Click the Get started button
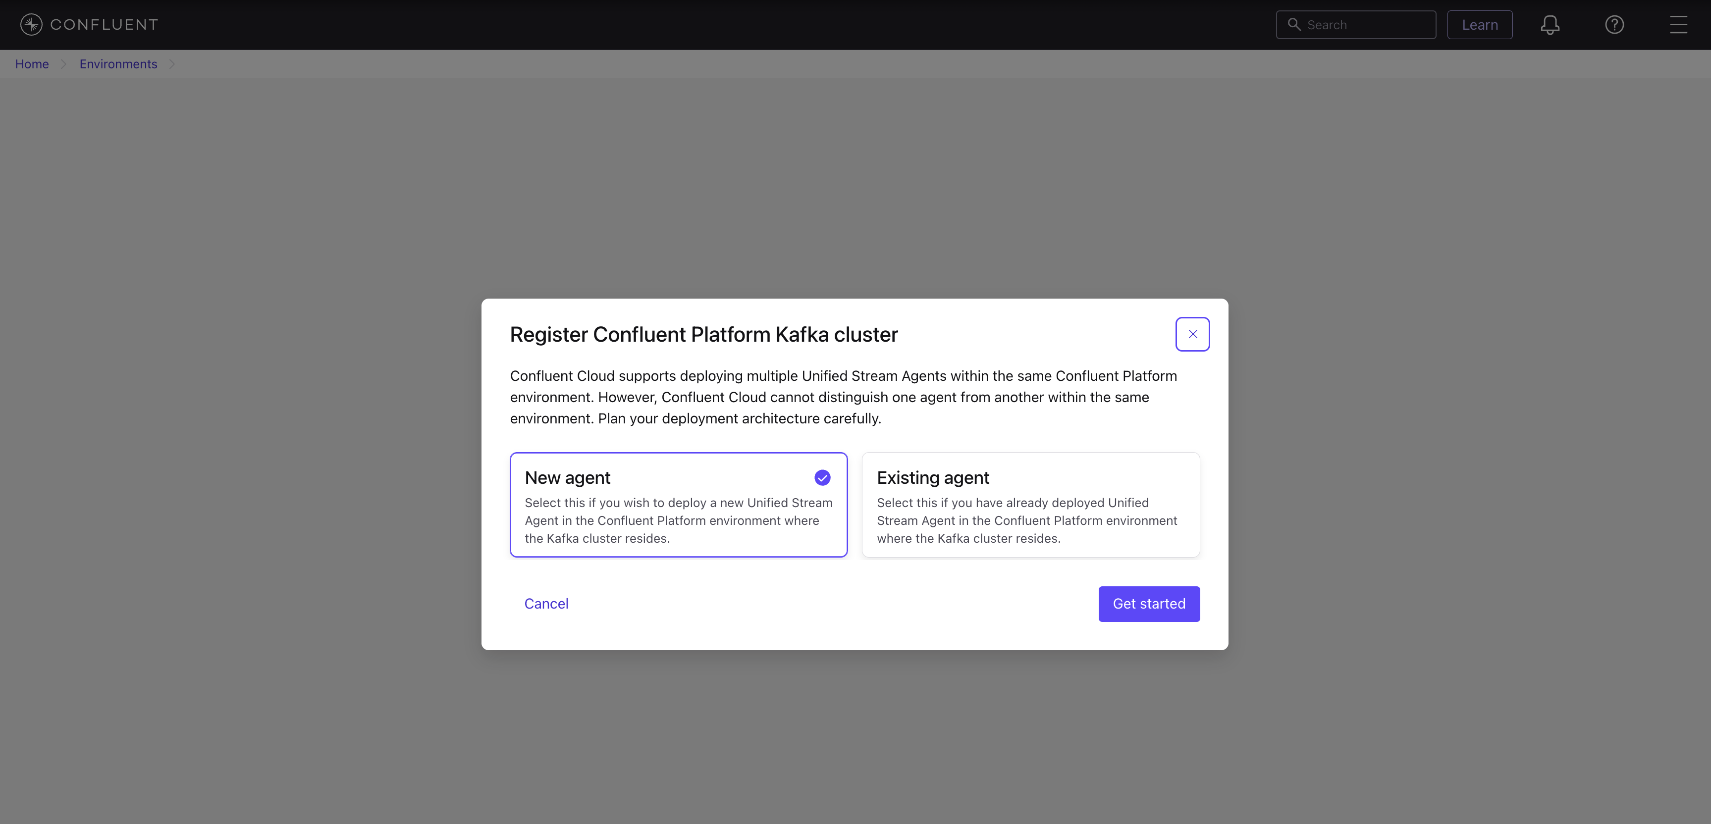The image size is (1711, 824). click(x=1148, y=604)
